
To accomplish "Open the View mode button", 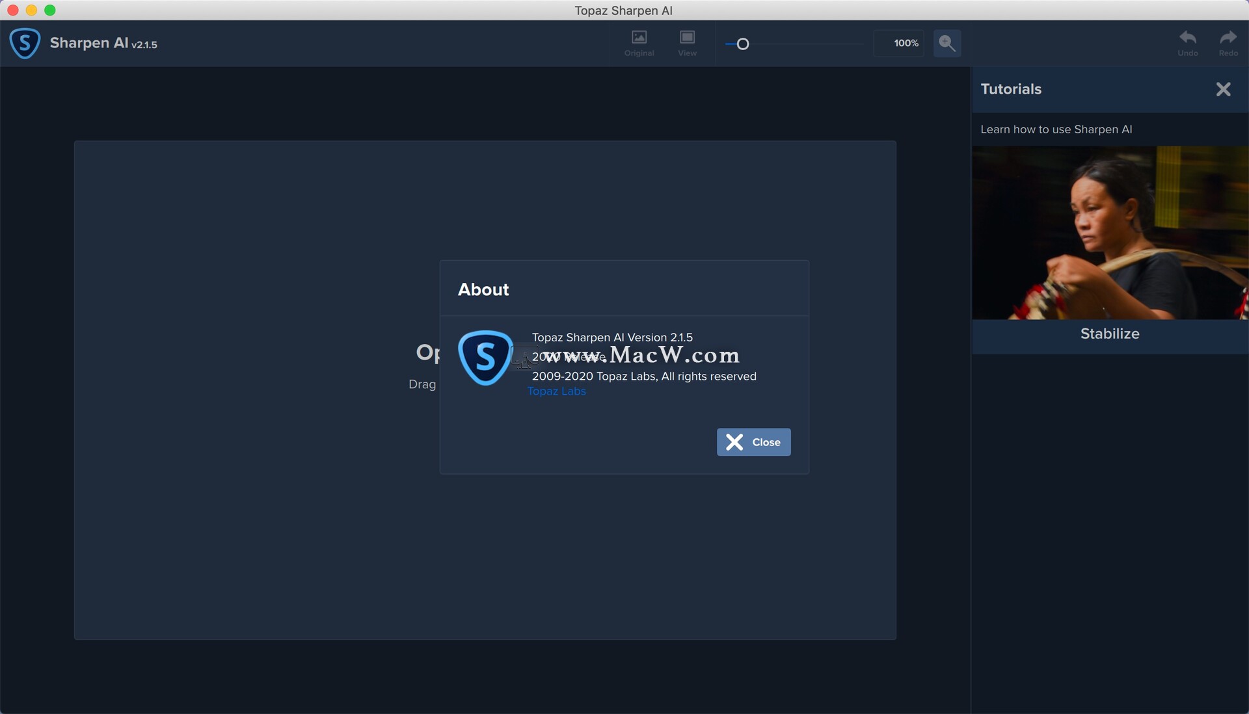I will pyautogui.click(x=687, y=44).
